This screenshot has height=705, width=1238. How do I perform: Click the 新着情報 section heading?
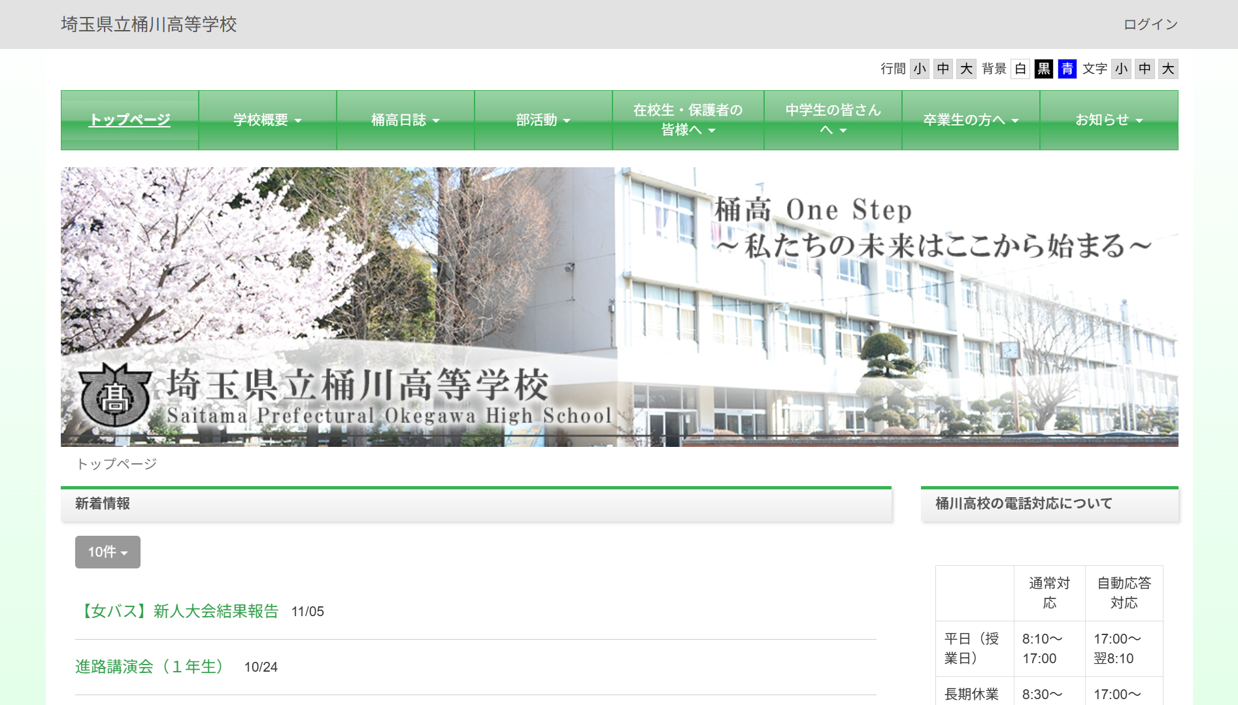(x=103, y=504)
